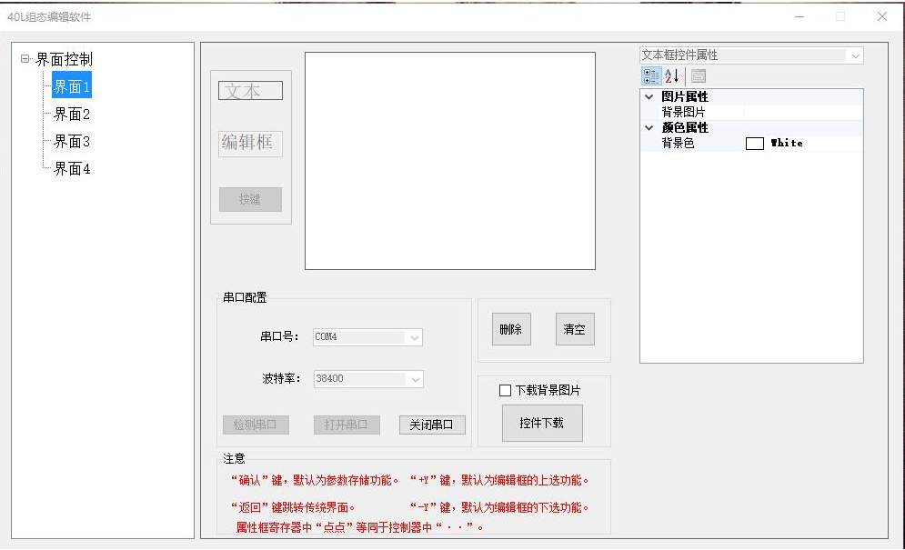Open the 文本框控件属性 dropdown
The width and height of the screenshot is (905, 550).
pos(854,55)
